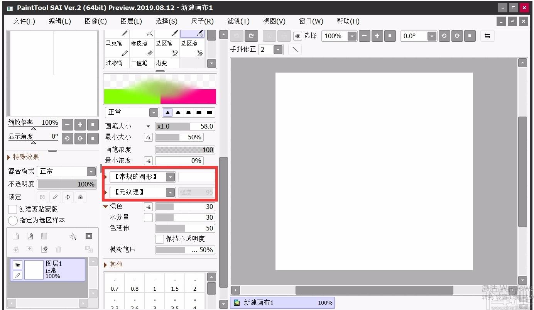Click the straight line drawing mode icon
This screenshot has height=310, width=534.
click(295, 49)
